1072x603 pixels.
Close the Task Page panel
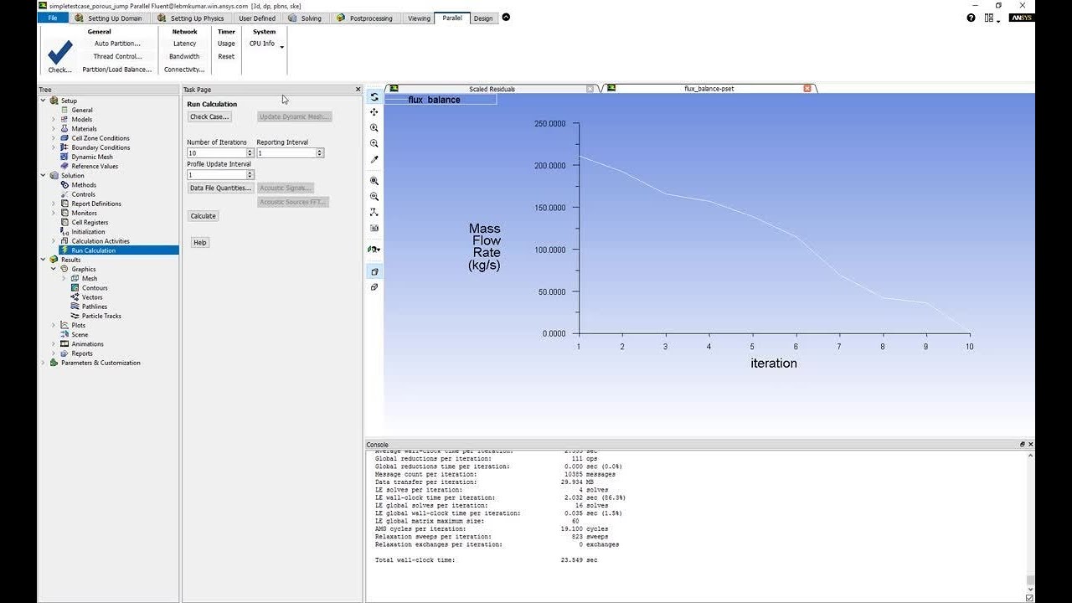[x=358, y=90]
